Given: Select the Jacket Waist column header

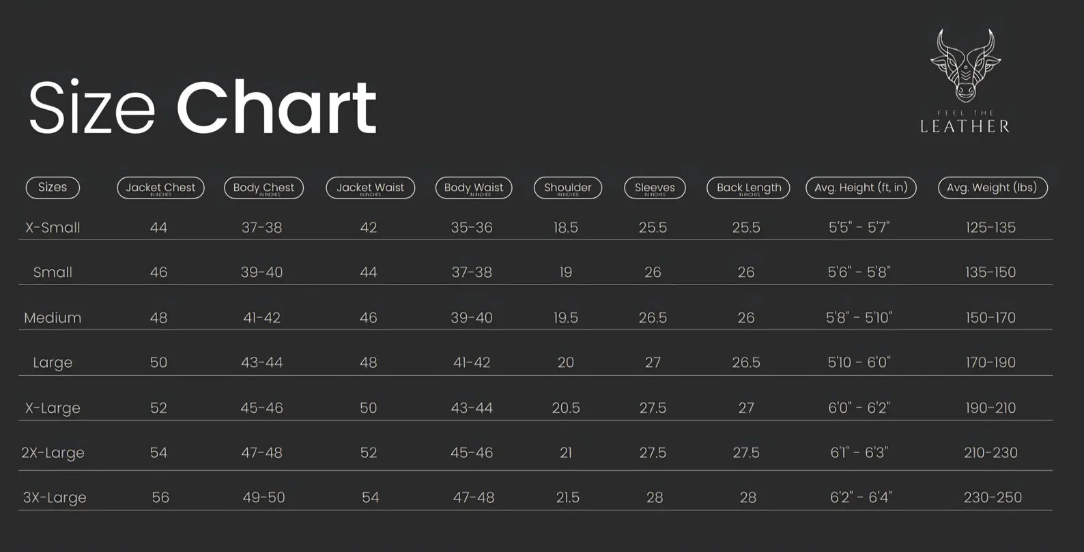Looking at the screenshot, I should (370, 188).
